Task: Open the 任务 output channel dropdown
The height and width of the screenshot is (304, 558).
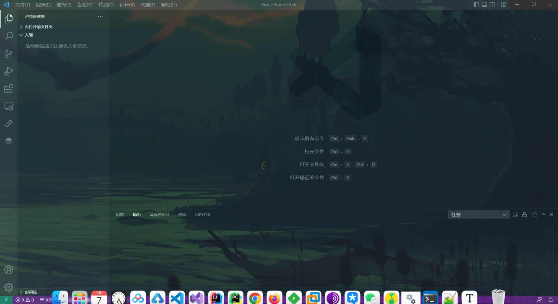Action: pyautogui.click(x=478, y=214)
